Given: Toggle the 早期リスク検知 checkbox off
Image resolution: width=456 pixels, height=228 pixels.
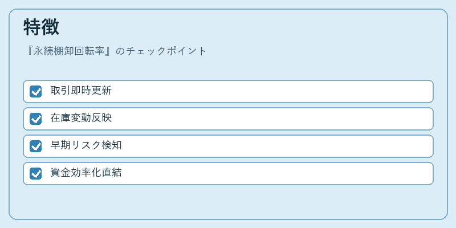Looking at the screenshot, I should point(35,146).
